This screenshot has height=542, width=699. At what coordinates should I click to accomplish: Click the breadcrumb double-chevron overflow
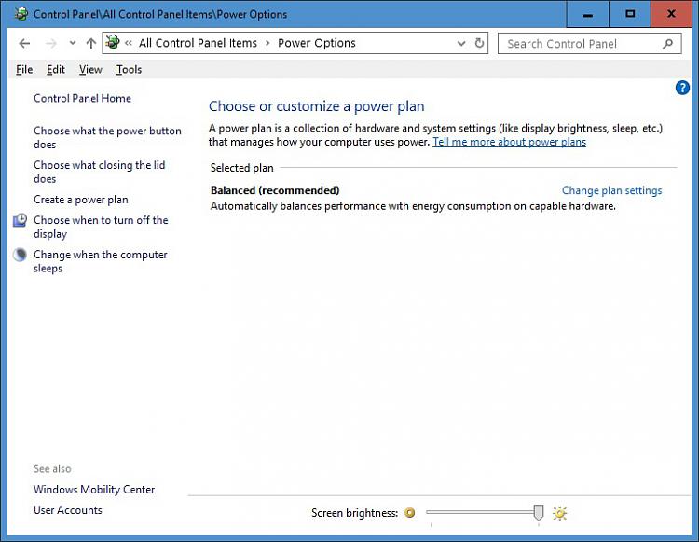pyautogui.click(x=129, y=43)
